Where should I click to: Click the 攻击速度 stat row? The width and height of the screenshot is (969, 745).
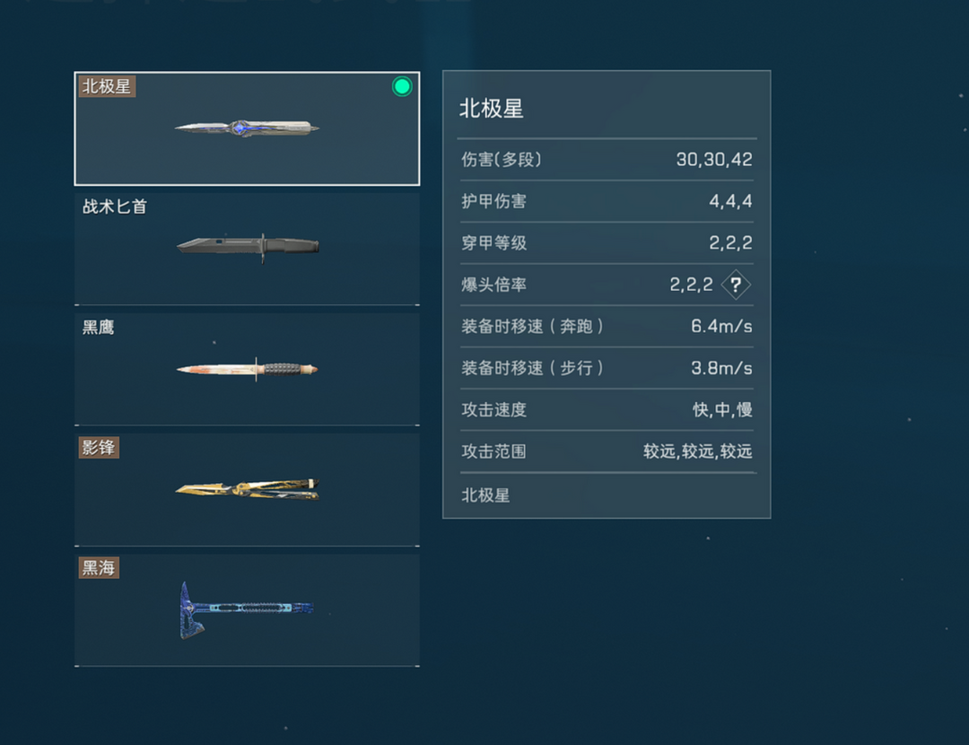click(607, 410)
